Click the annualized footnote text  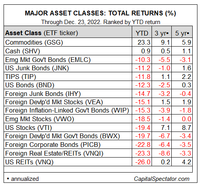coord(25,179)
